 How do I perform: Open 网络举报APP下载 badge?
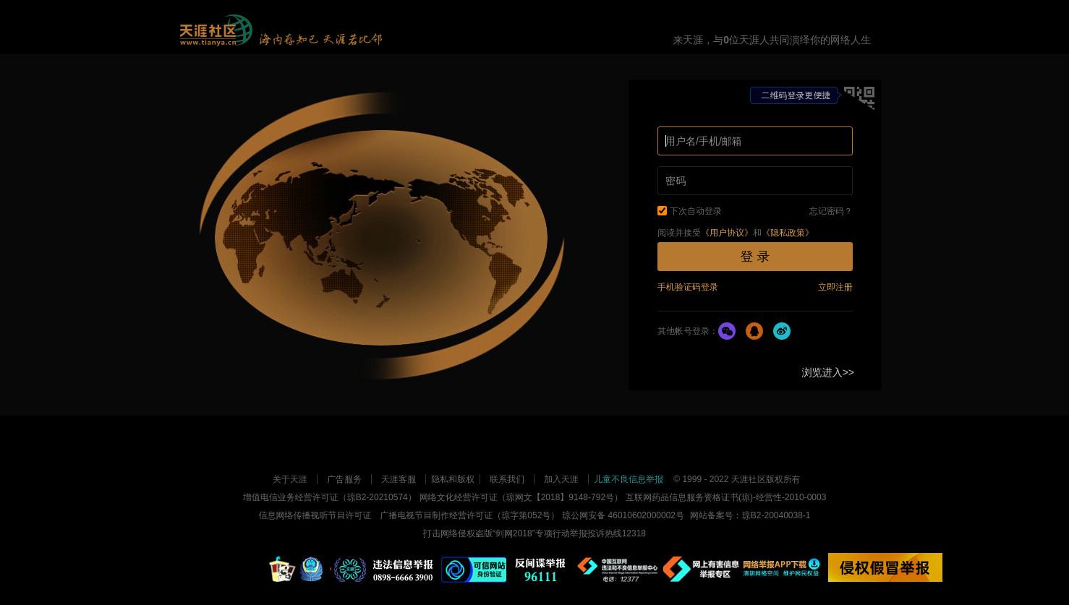781,567
